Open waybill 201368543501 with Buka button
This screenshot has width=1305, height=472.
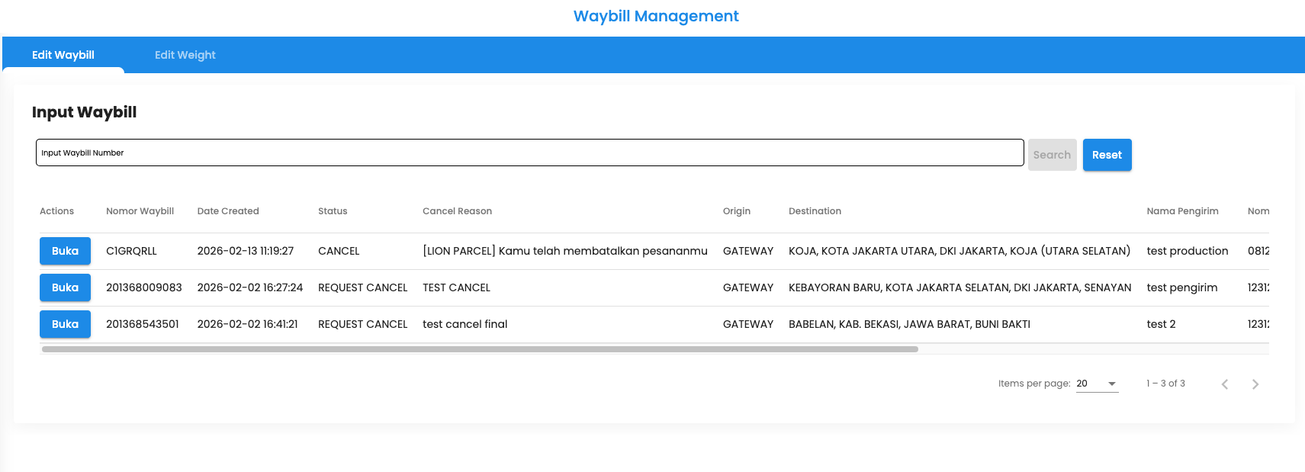click(65, 324)
